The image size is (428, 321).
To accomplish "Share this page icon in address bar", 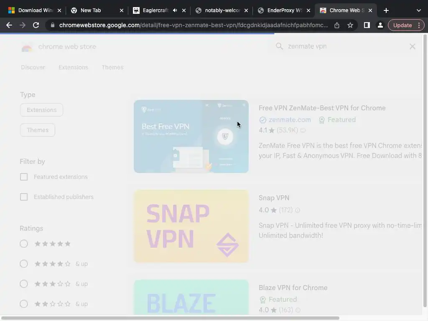I will coord(337,25).
